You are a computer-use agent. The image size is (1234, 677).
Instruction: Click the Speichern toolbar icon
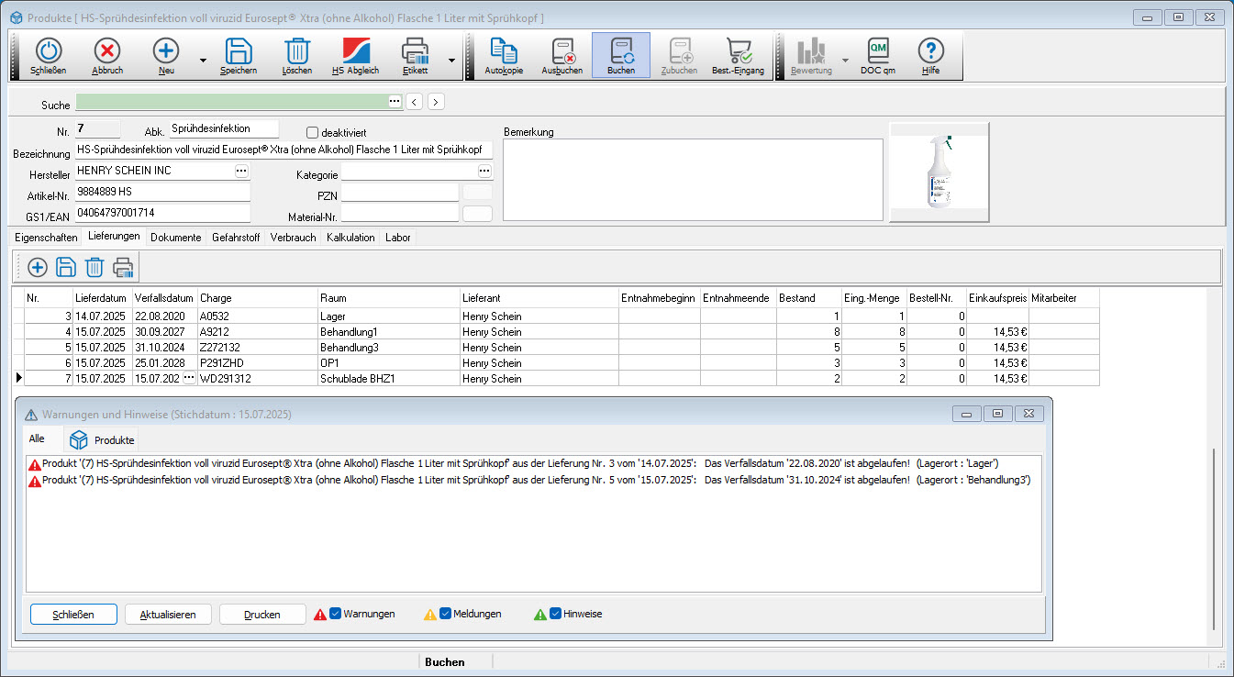(239, 56)
